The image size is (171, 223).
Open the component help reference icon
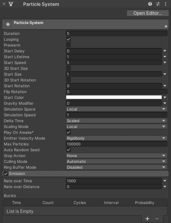point(150,4)
